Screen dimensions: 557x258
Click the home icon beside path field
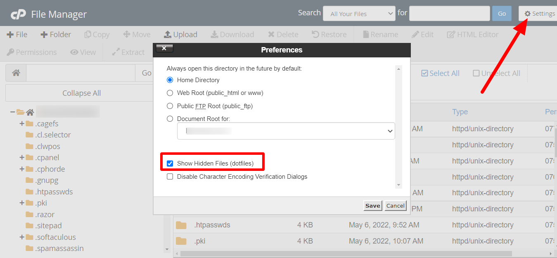[x=16, y=73]
